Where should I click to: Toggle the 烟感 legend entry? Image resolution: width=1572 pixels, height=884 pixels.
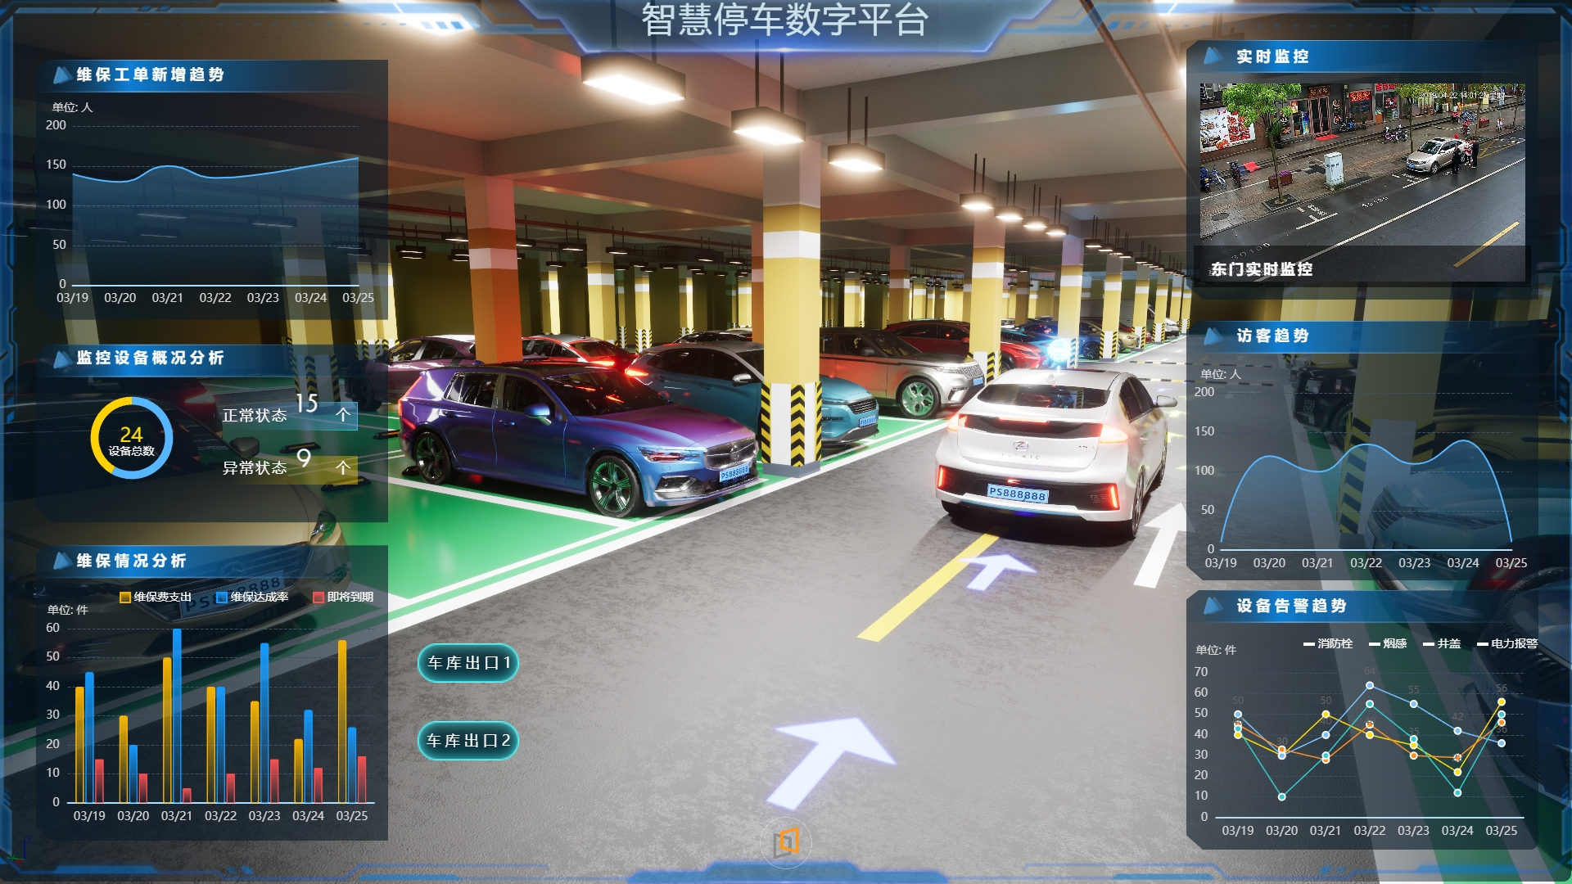(x=1388, y=643)
